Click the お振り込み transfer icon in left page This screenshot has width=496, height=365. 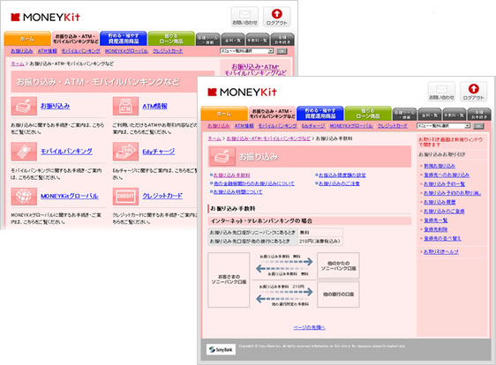coord(24,106)
